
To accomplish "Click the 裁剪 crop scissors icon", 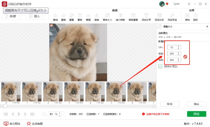I will point(88,16).
